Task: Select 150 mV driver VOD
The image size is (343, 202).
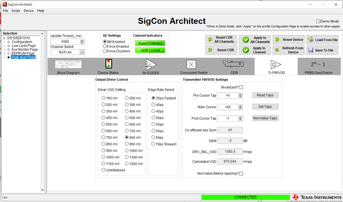Action: coord(103,98)
